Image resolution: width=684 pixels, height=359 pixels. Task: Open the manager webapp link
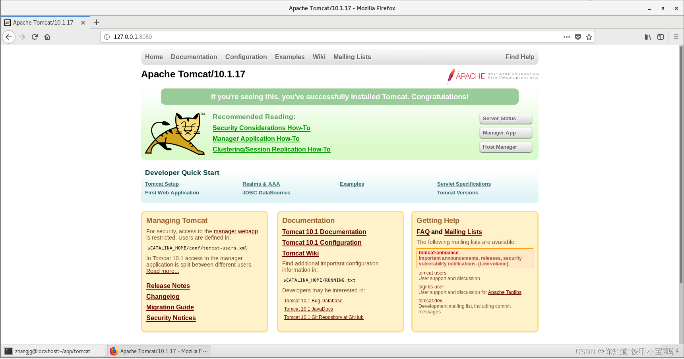pos(236,231)
